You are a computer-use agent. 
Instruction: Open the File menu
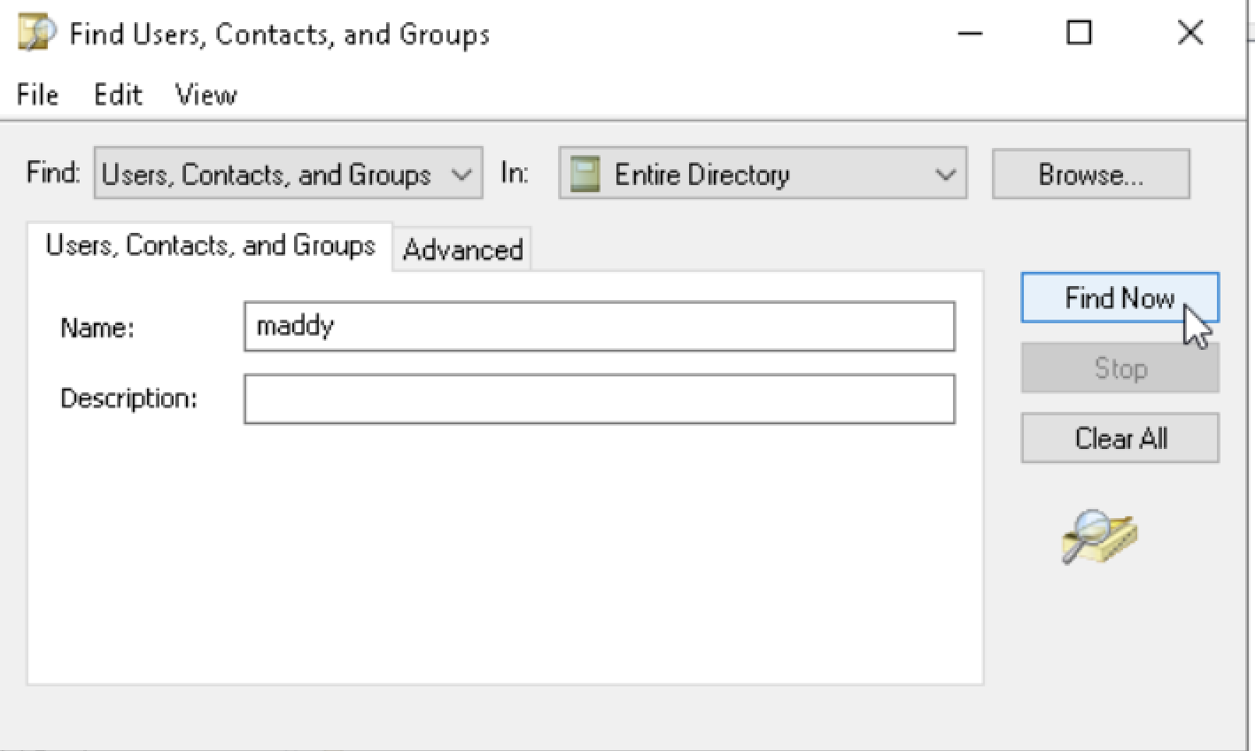pyautogui.click(x=37, y=95)
